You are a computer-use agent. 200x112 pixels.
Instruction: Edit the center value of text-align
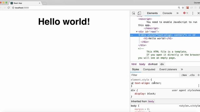(156, 83)
